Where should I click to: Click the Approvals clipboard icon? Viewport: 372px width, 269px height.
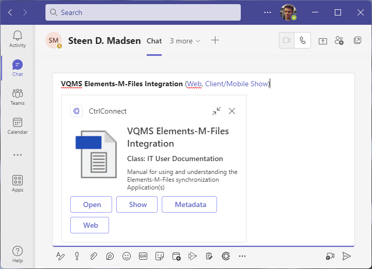(209, 256)
